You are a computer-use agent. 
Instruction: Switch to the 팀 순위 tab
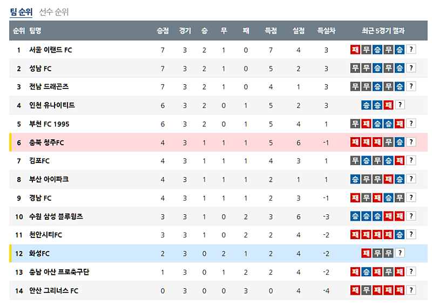tap(21, 12)
